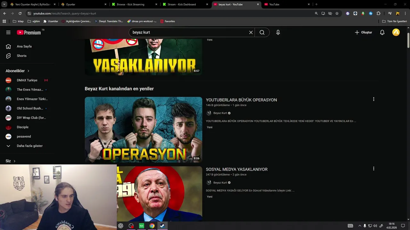Clear the search text with X
Viewport: 410px width, 230px height.
pos(251,32)
